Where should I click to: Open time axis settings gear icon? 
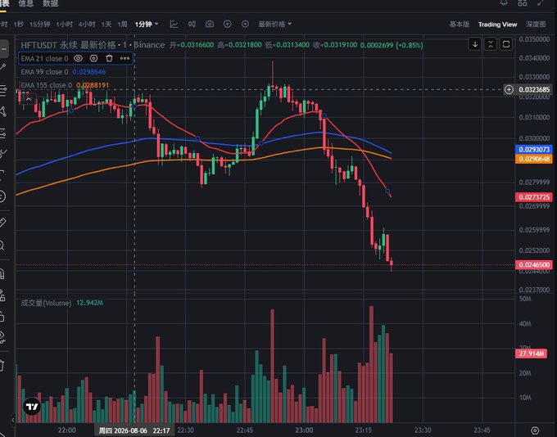click(535, 430)
